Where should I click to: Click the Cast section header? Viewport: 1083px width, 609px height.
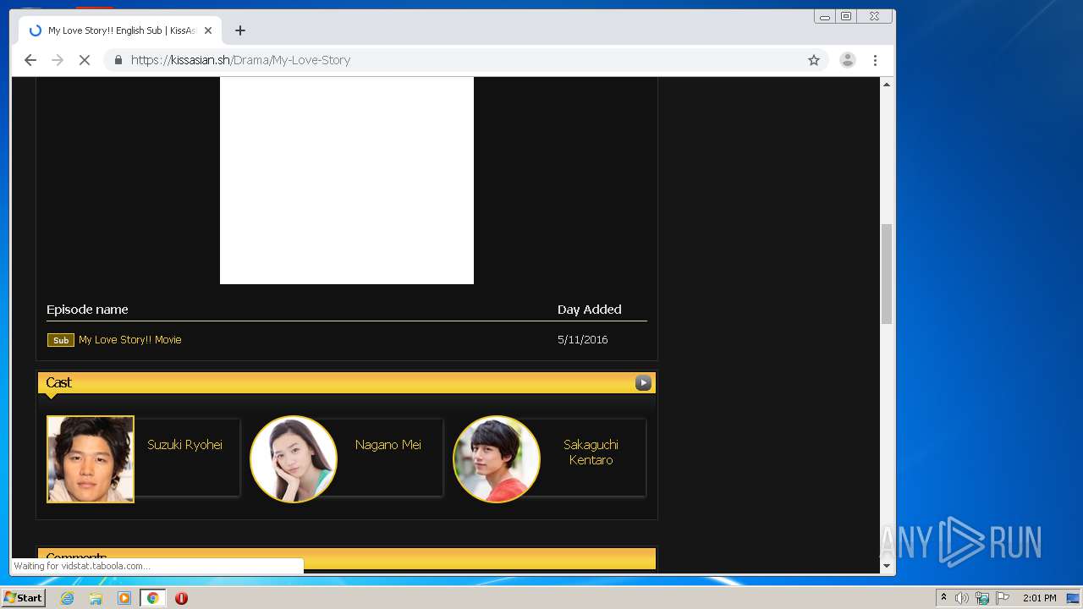point(347,383)
